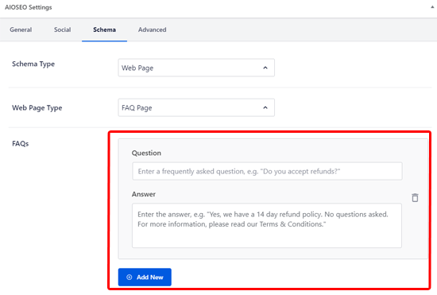Focus the Answer text area
The height and width of the screenshot is (295, 437).
coord(267,226)
